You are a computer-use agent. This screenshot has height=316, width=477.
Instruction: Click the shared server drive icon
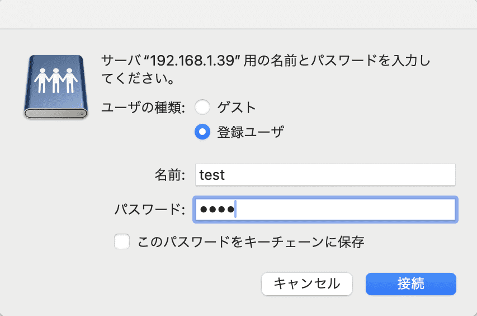(x=56, y=86)
